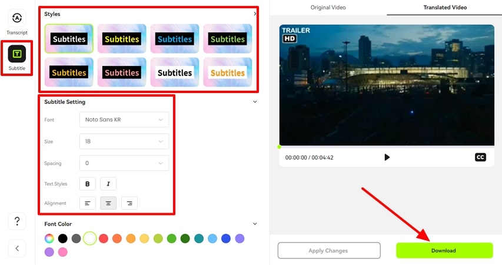Choose teal font color
502x265 pixels.
click(199, 238)
